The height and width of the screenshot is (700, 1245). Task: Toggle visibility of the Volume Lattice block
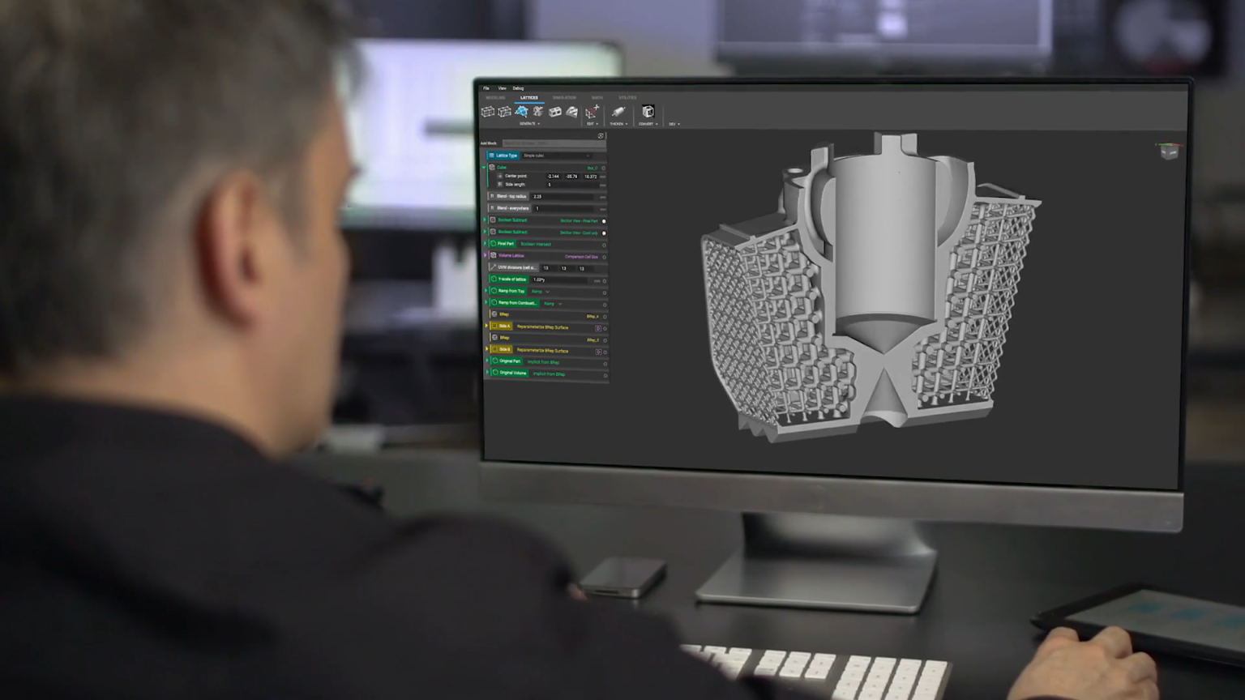click(x=604, y=257)
